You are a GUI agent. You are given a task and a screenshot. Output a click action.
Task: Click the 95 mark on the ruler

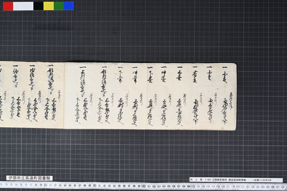119,186
